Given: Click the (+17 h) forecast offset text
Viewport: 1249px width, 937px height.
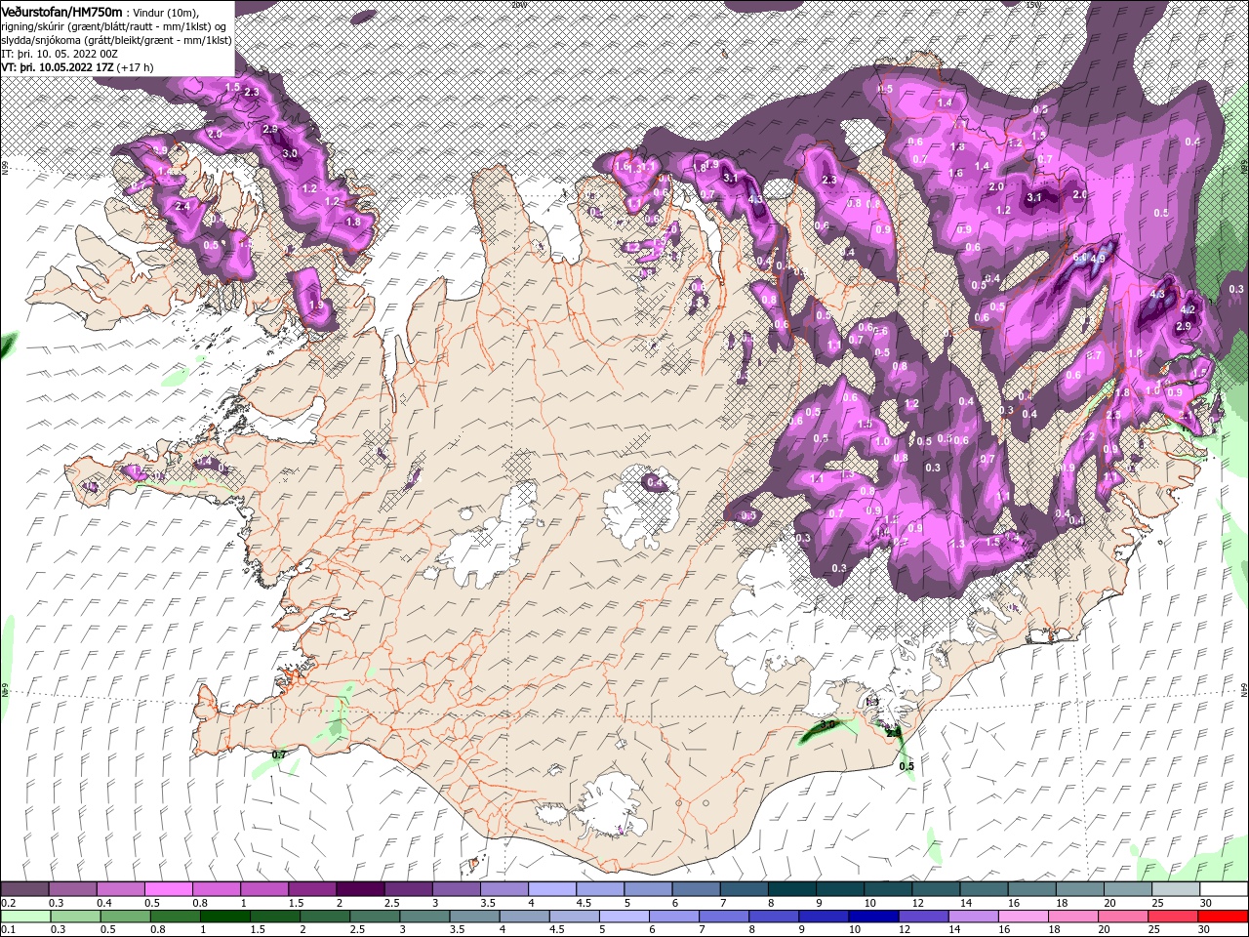Looking at the screenshot, I should tap(136, 67).
